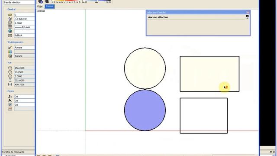The height and width of the screenshot is (156, 277).
Task: Click the 63.2500 value field
Action: click(x=24, y=72)
